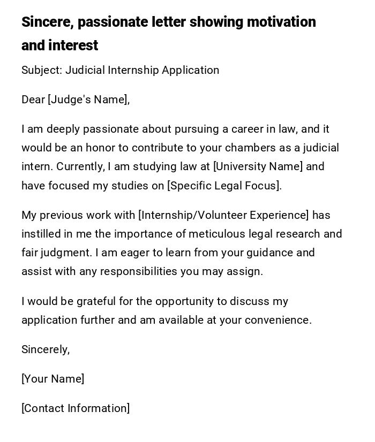Image resolution: width=375 pixels, height=442 pixels.
Task: Place cursor on "and interest" in heading
Action: pyautogui.click(x=59, y=45)
